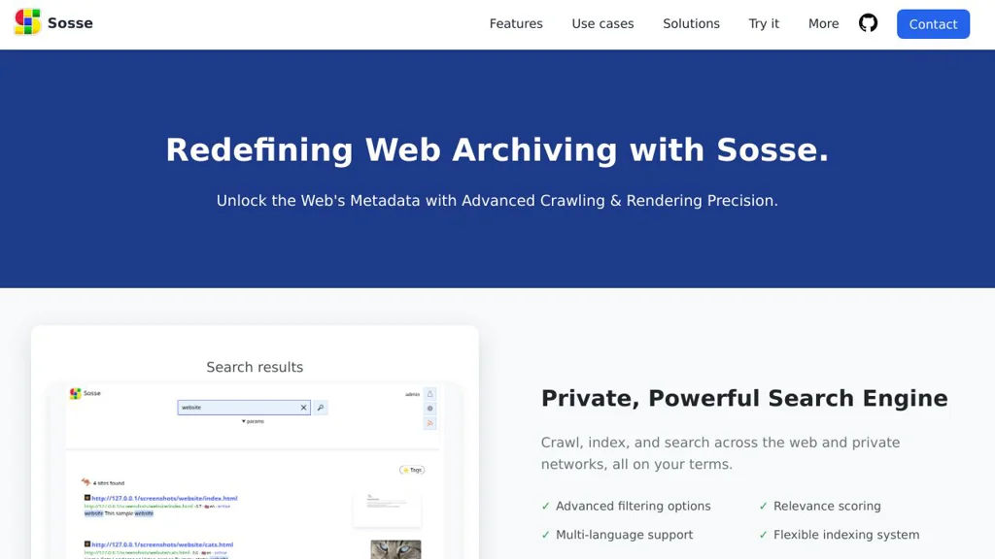Click the cat thumbnail in the screenshot
Viewport: 995px width, 559px height.
[395, 549]
